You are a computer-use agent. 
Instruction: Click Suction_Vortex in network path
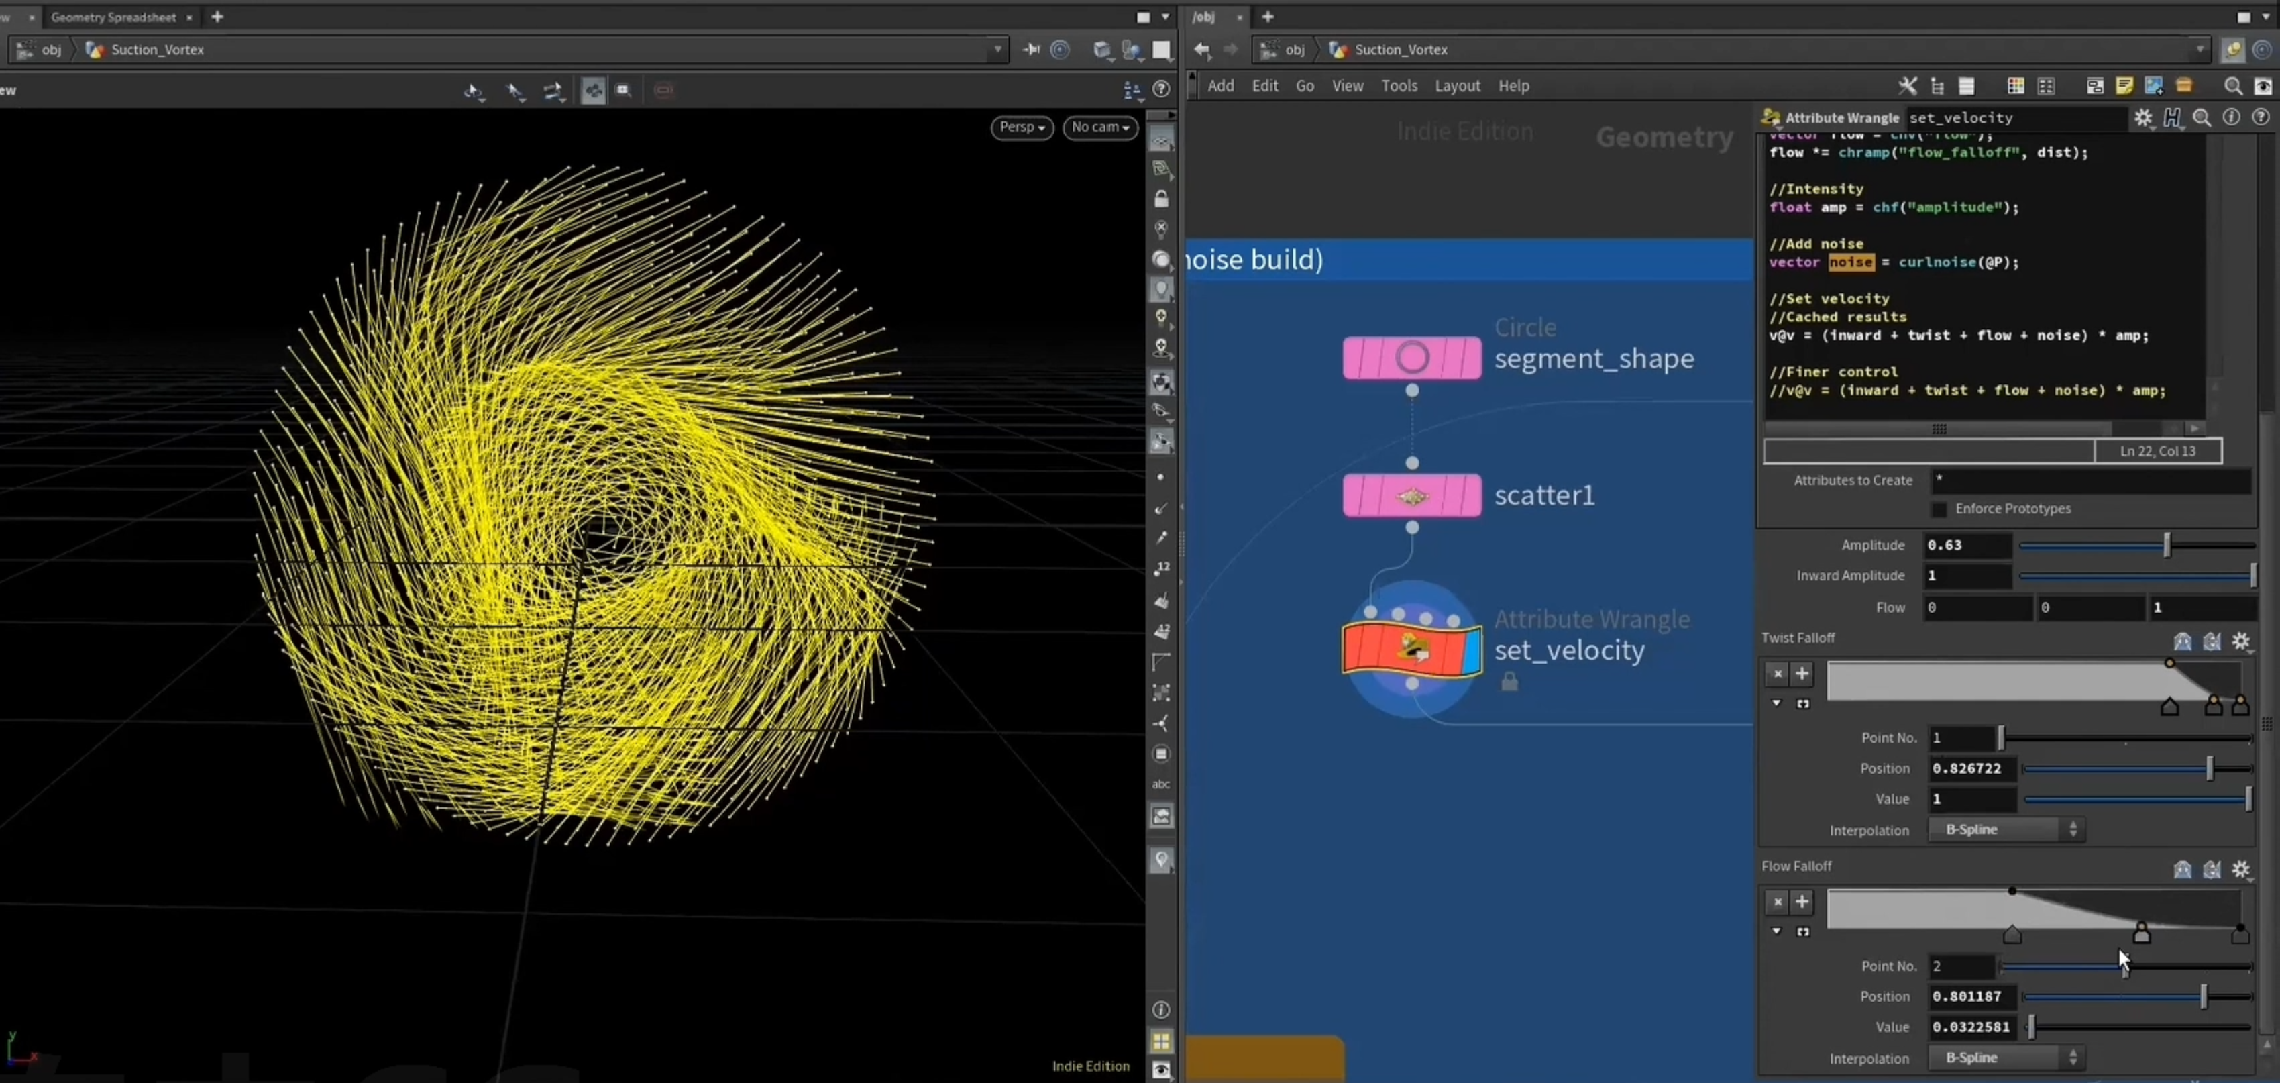pyautogui.click(x=1401, y=50)
